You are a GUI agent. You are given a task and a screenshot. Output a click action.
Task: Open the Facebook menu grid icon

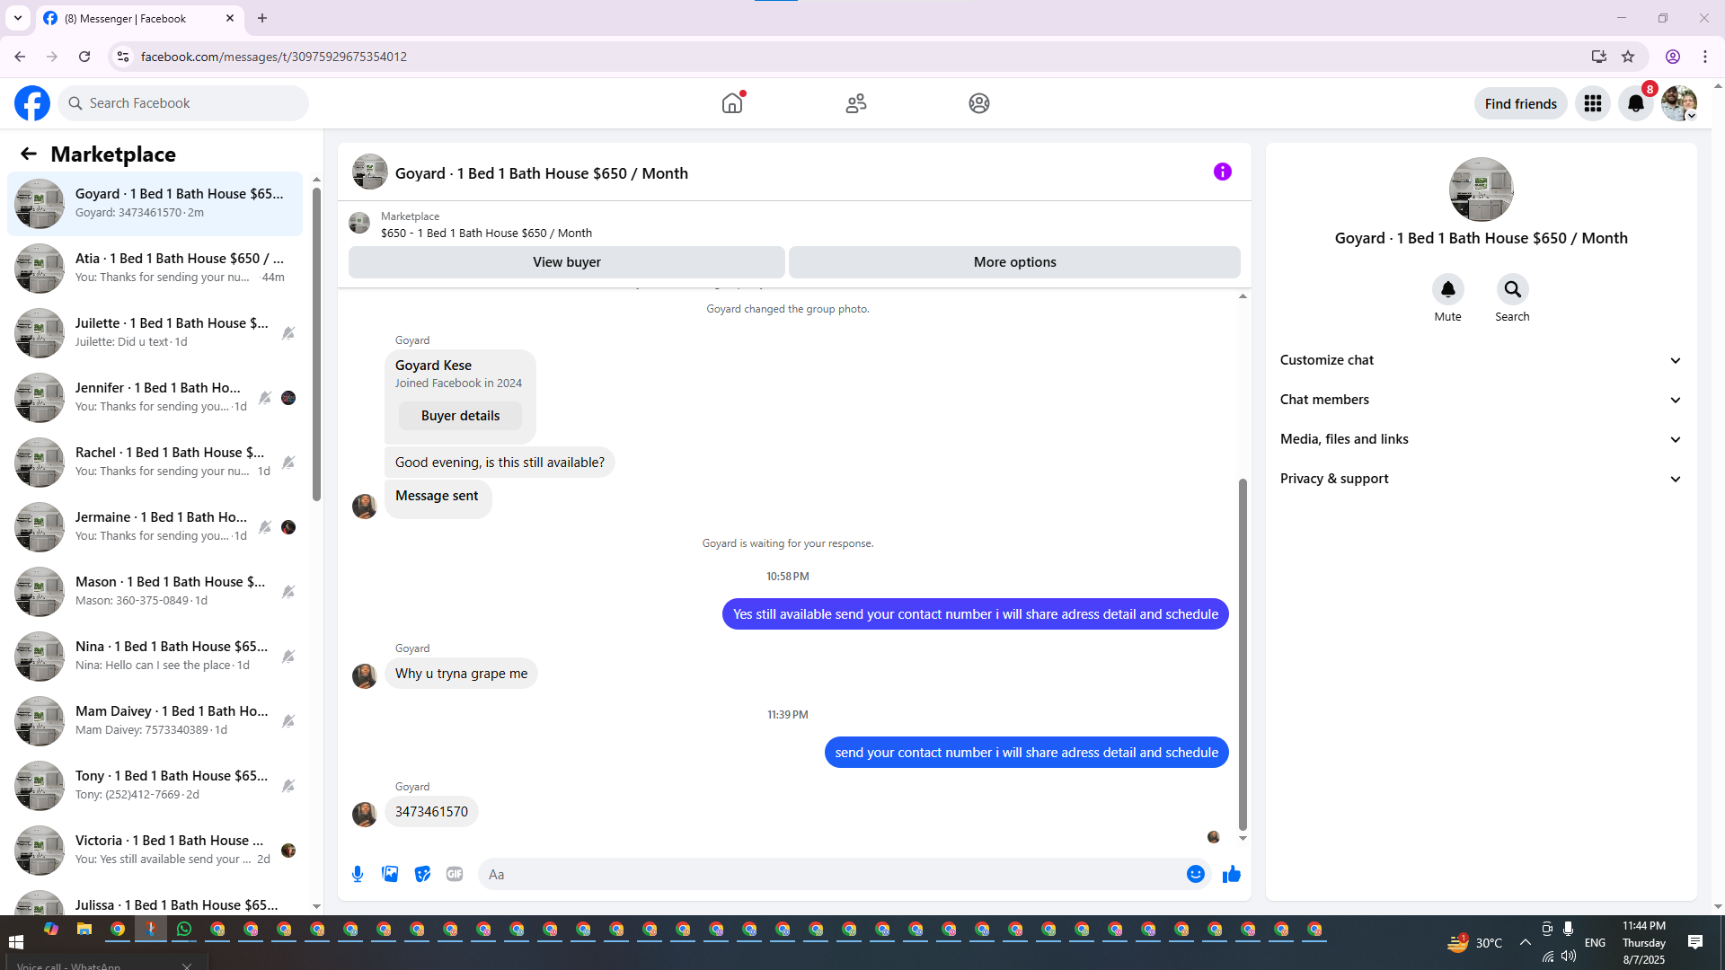pyautogui.click(x=1592, y=103)
